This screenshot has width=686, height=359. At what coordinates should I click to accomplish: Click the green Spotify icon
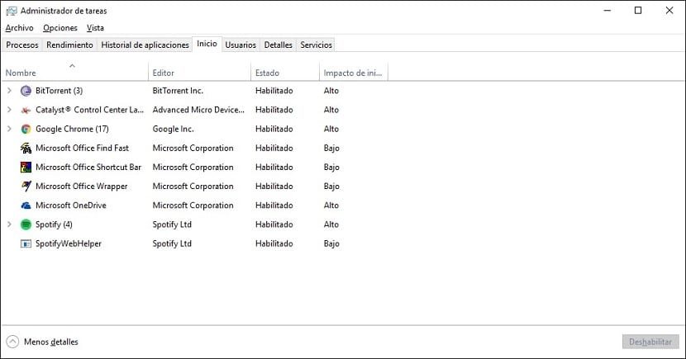[26, 224]
